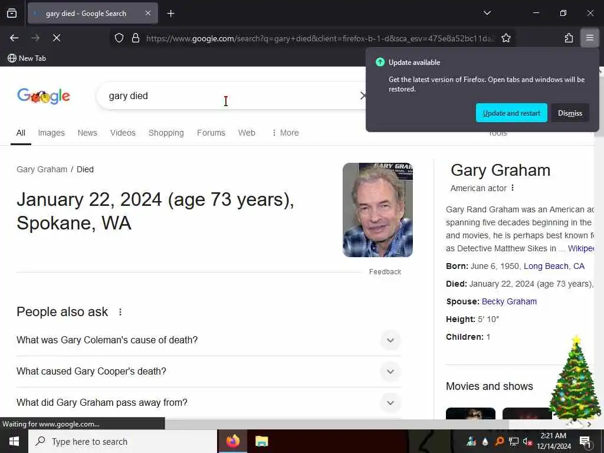Image resolution: width=604 pixels, height=453 pixels.
Task: Open the More search filters menu
Action: 285,133
